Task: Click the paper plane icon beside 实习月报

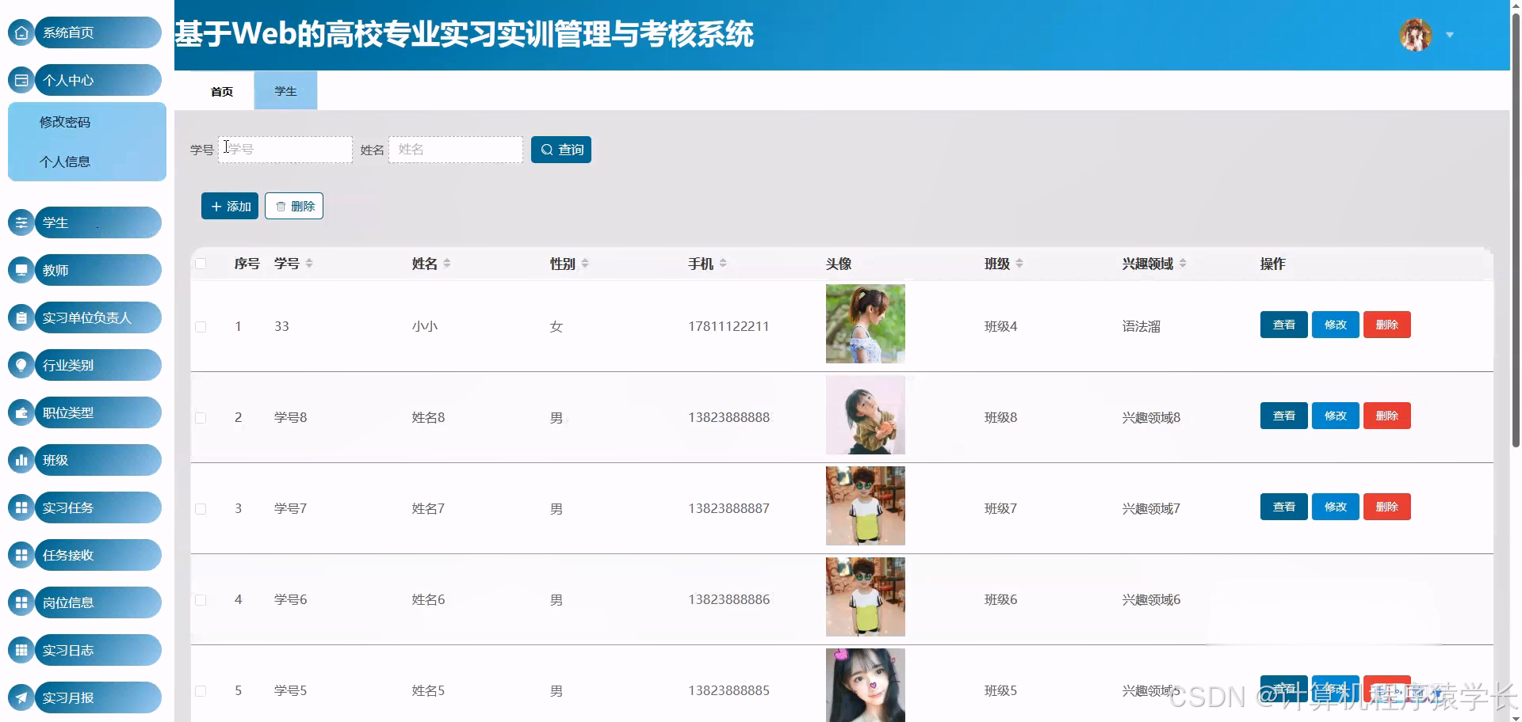Action: click(x=21, y=697)
